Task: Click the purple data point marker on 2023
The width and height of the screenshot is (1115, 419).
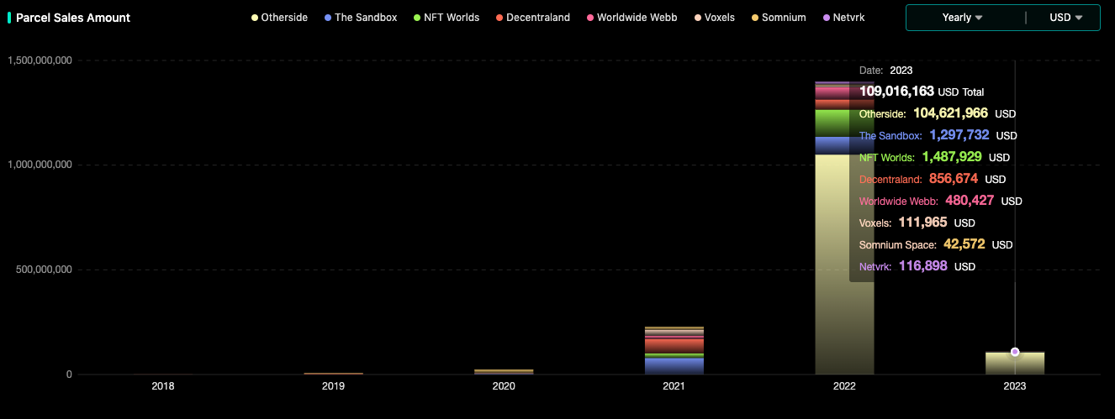Action: pyautogui.click(x=1015, y=352)
